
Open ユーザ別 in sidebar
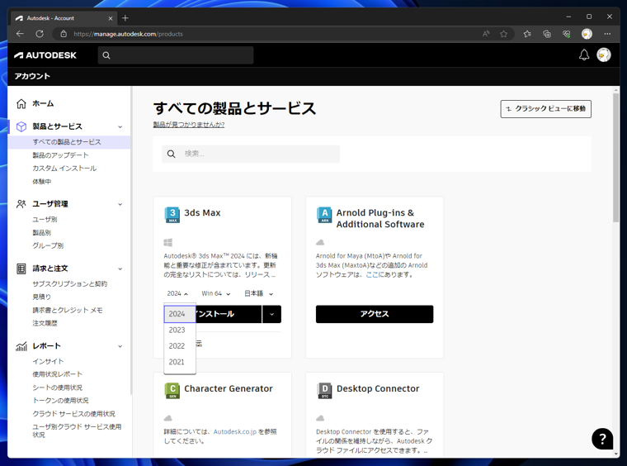tap(45, 220)
